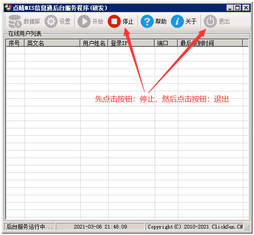Click the last-received-time (最后…时间) column header
This screenshot has height=235, width=254.
210,43
